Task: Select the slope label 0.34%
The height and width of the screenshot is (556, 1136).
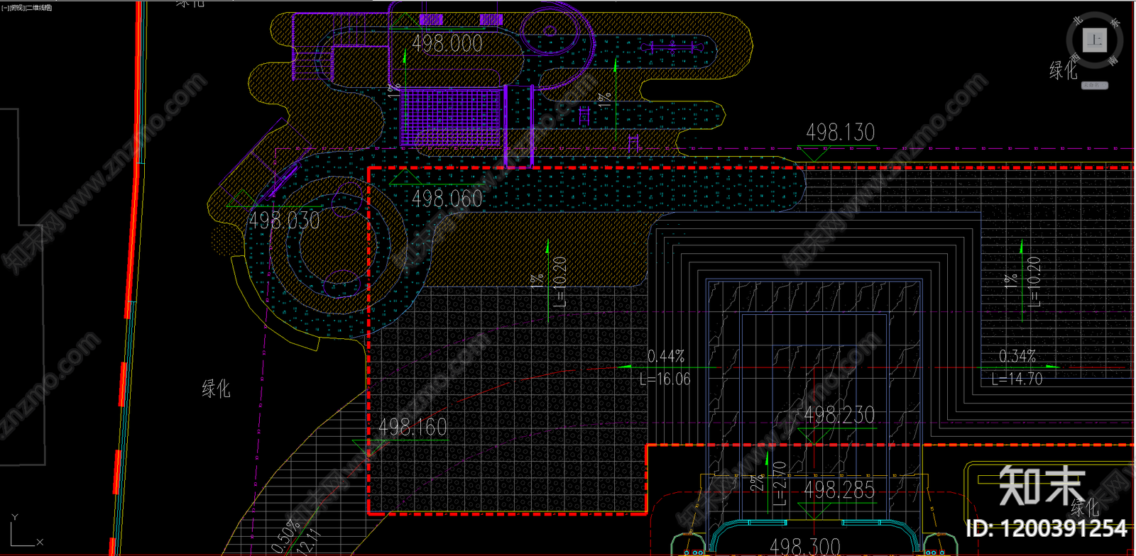Action: coord(1017,356)
